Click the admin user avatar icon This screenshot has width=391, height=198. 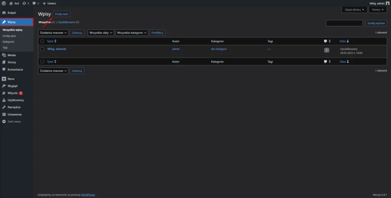coord(388,3)
